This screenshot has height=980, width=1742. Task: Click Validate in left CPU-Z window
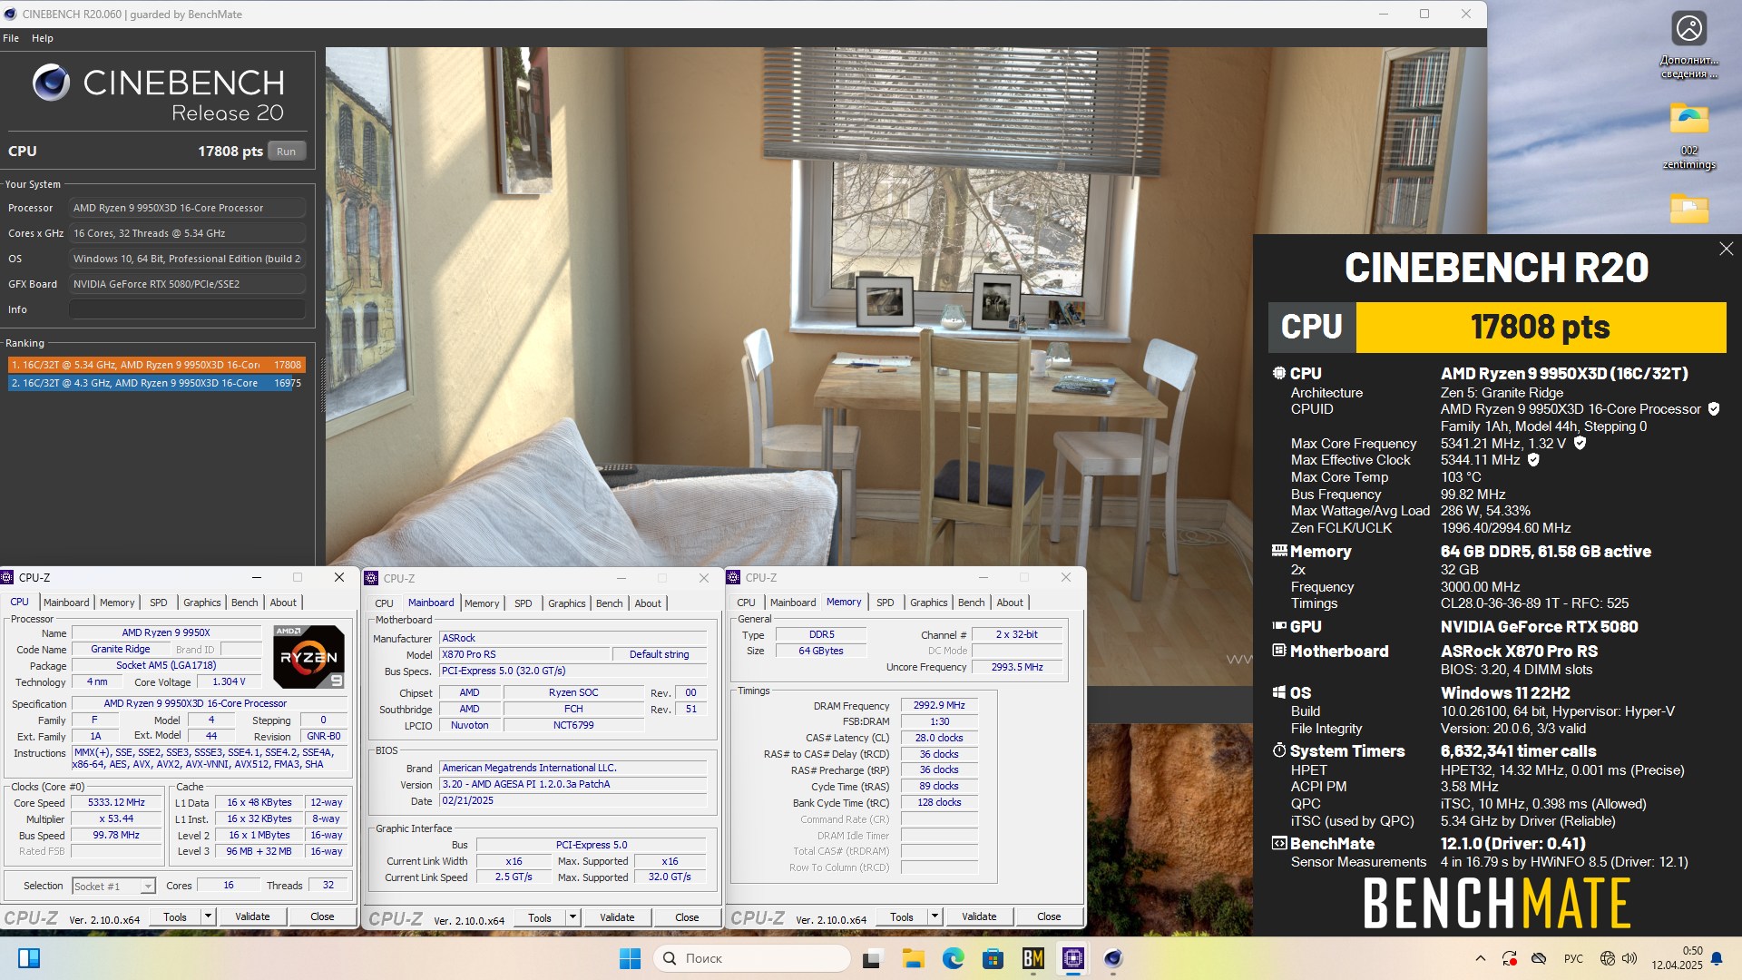tap(252, 916)
